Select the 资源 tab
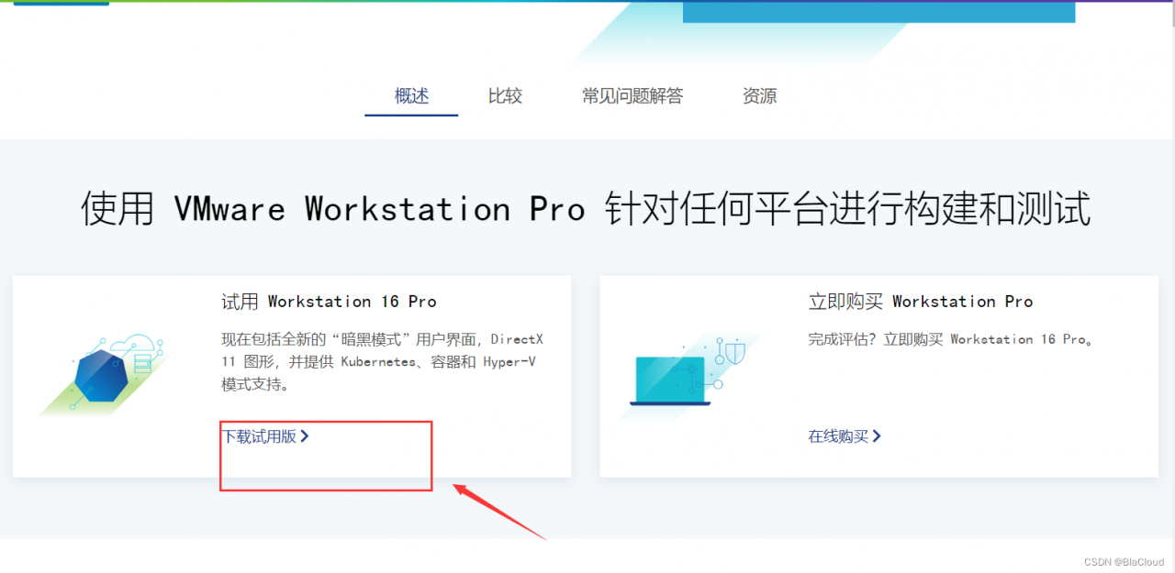Viewport: 1175px width, 573px height. [x=759, y=96]
